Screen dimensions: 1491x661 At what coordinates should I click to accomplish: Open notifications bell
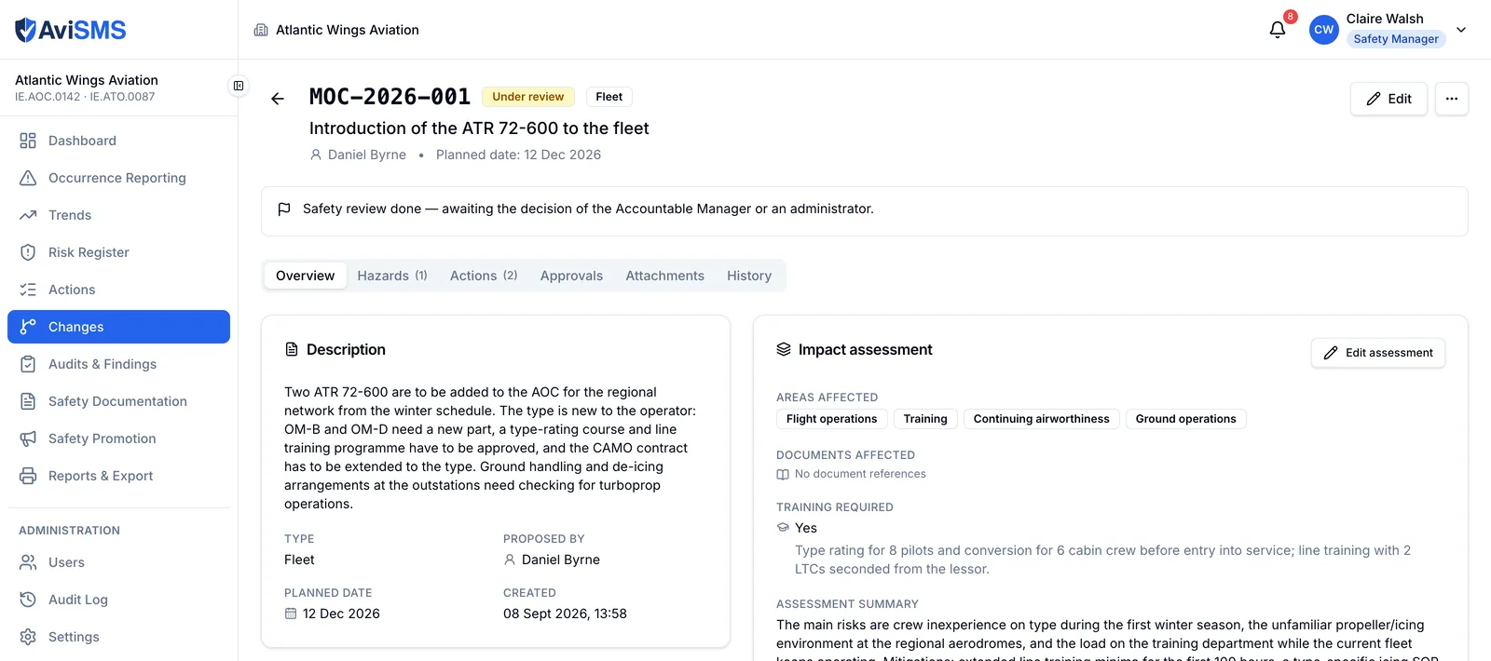click(1278, 30)
